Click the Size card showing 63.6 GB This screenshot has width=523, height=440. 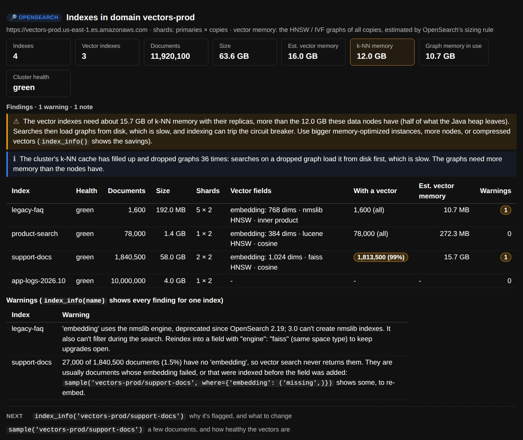pos(245,52)
